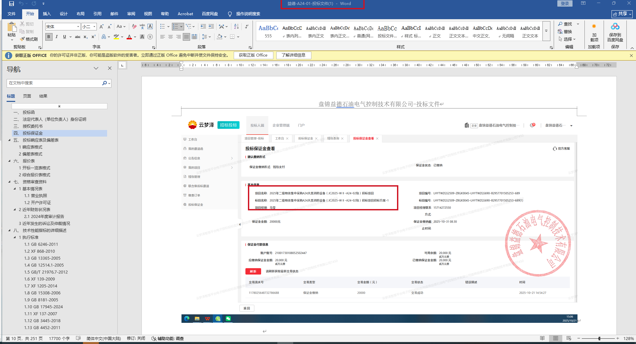Open the 结果 tab in navigation pane
Screen dimensions: 636x344
tap(43, 96)
